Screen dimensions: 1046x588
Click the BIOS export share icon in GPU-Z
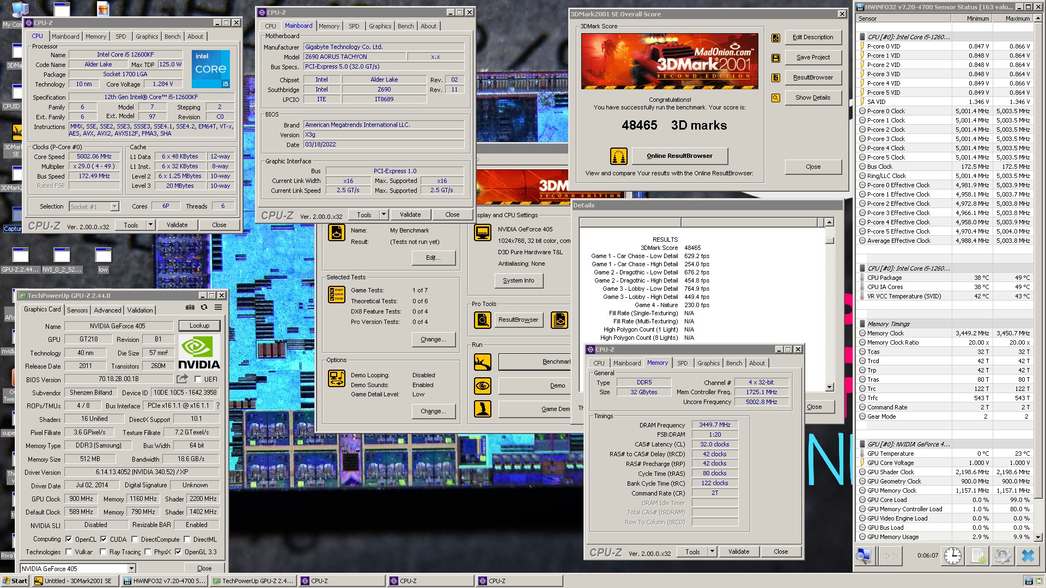(183, 379)
